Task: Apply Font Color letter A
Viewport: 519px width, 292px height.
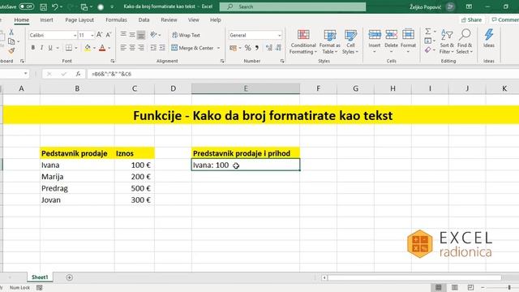Action: tap(102, 48)
